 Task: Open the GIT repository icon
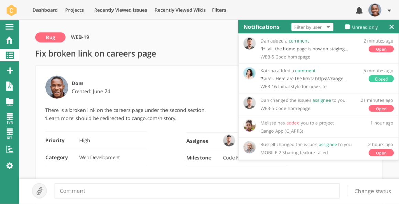[9, 133]
